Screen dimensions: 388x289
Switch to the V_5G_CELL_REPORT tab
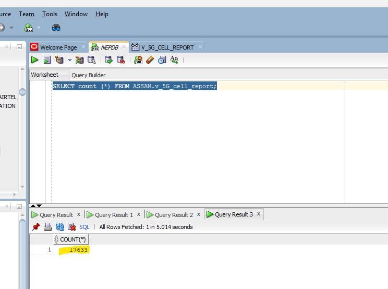coord(167,47)
